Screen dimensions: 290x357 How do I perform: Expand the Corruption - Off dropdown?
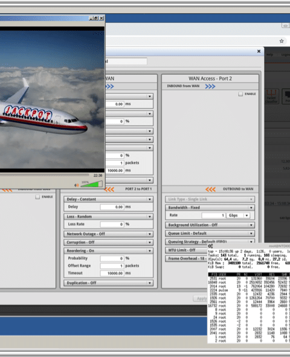click(108, 242)
